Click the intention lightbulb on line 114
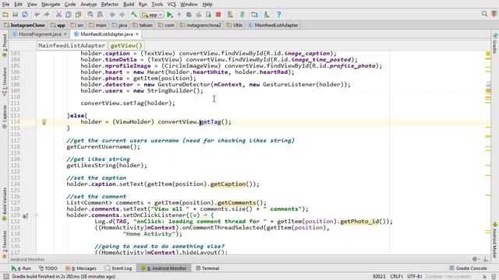The width and height of the screenshot is (499, 280). click(x=44, y=121)
